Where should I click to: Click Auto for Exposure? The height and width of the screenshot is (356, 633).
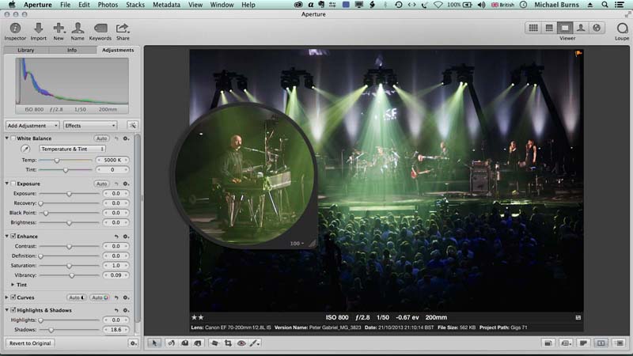pyautogui.click(x=101, y=184)
